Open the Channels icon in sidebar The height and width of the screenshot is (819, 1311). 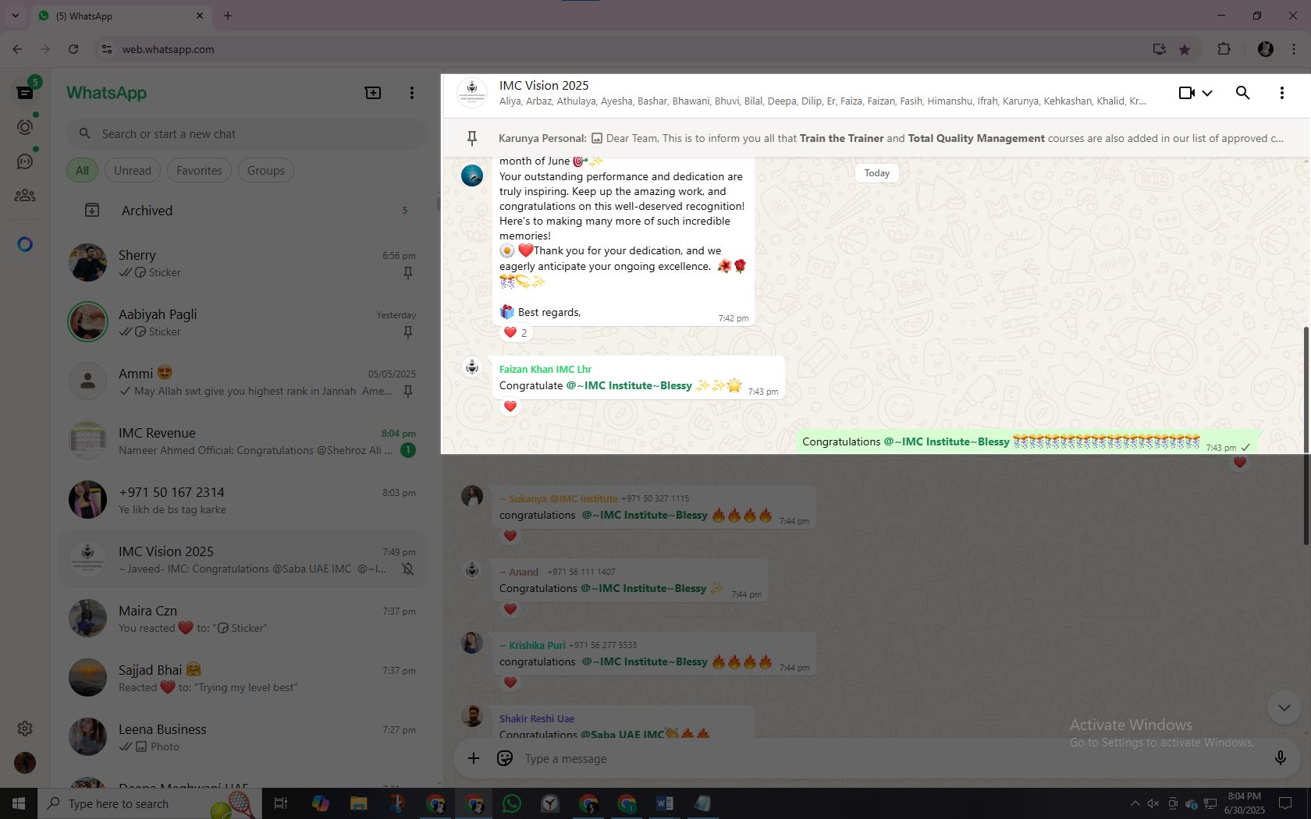(25, 161)
